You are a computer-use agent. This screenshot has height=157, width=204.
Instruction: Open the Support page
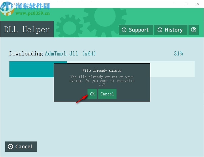136,30
